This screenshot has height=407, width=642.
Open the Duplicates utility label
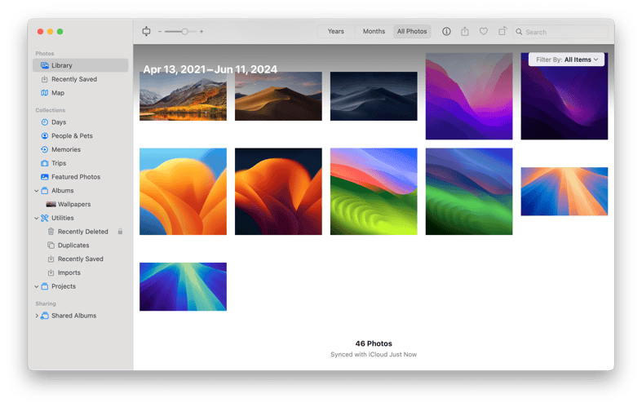pyautogui.click(x=73, y=246)
